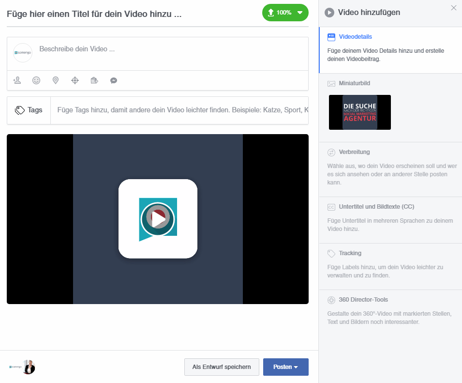
Task: Open the Verbreitung section
Action: point(355,152)
